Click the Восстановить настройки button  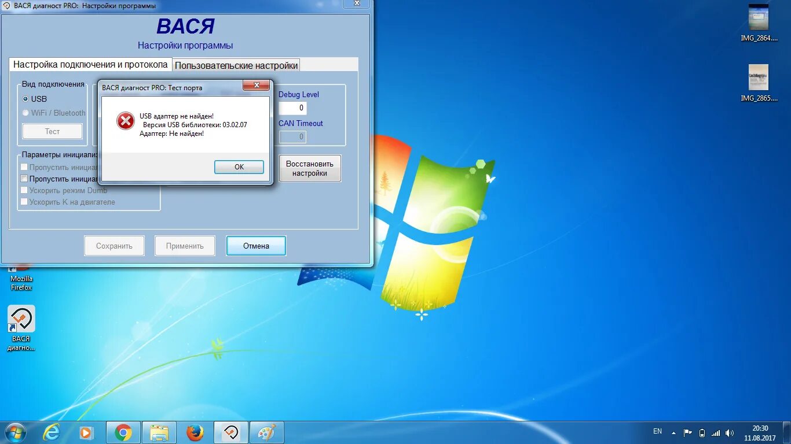tap(310, 168)
